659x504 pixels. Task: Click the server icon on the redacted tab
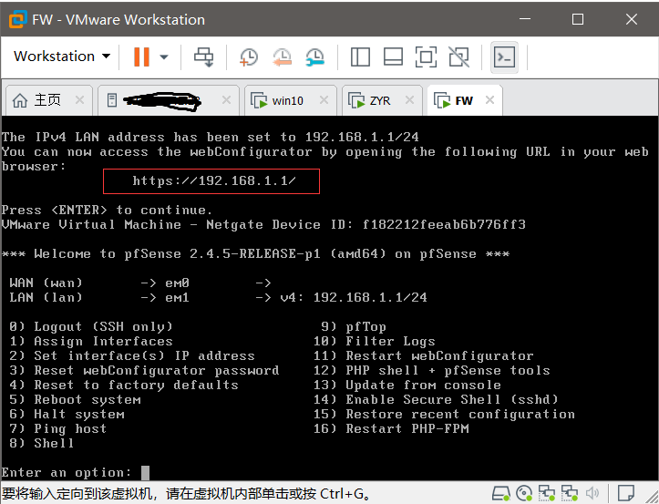[x=112, y=100]
